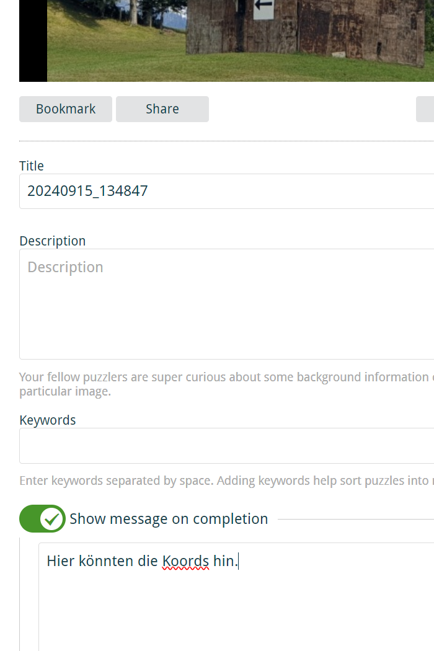The image size is (434, 651).
Task: Click the Bookmark button
Action: [x=66, y=109]
